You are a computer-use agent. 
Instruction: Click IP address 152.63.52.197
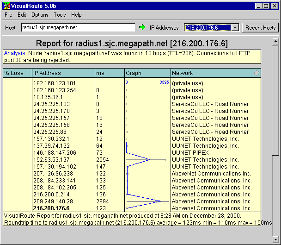point(51,160)
